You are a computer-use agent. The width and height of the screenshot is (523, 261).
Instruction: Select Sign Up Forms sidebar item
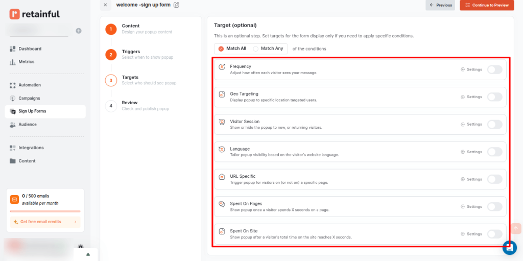point(45,111)
